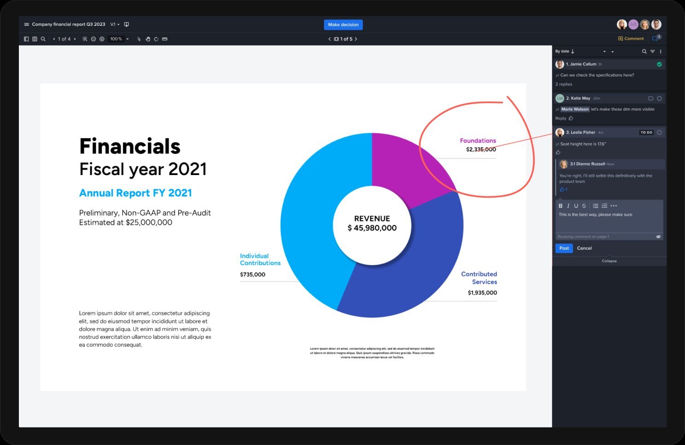Uncheck Jamie Callum's resolved checkmark
685x445 pixels.
659,64
